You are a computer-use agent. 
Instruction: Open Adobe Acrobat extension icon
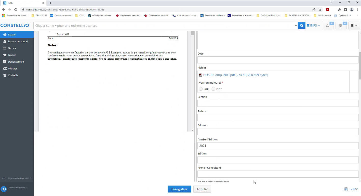(328, 9)
